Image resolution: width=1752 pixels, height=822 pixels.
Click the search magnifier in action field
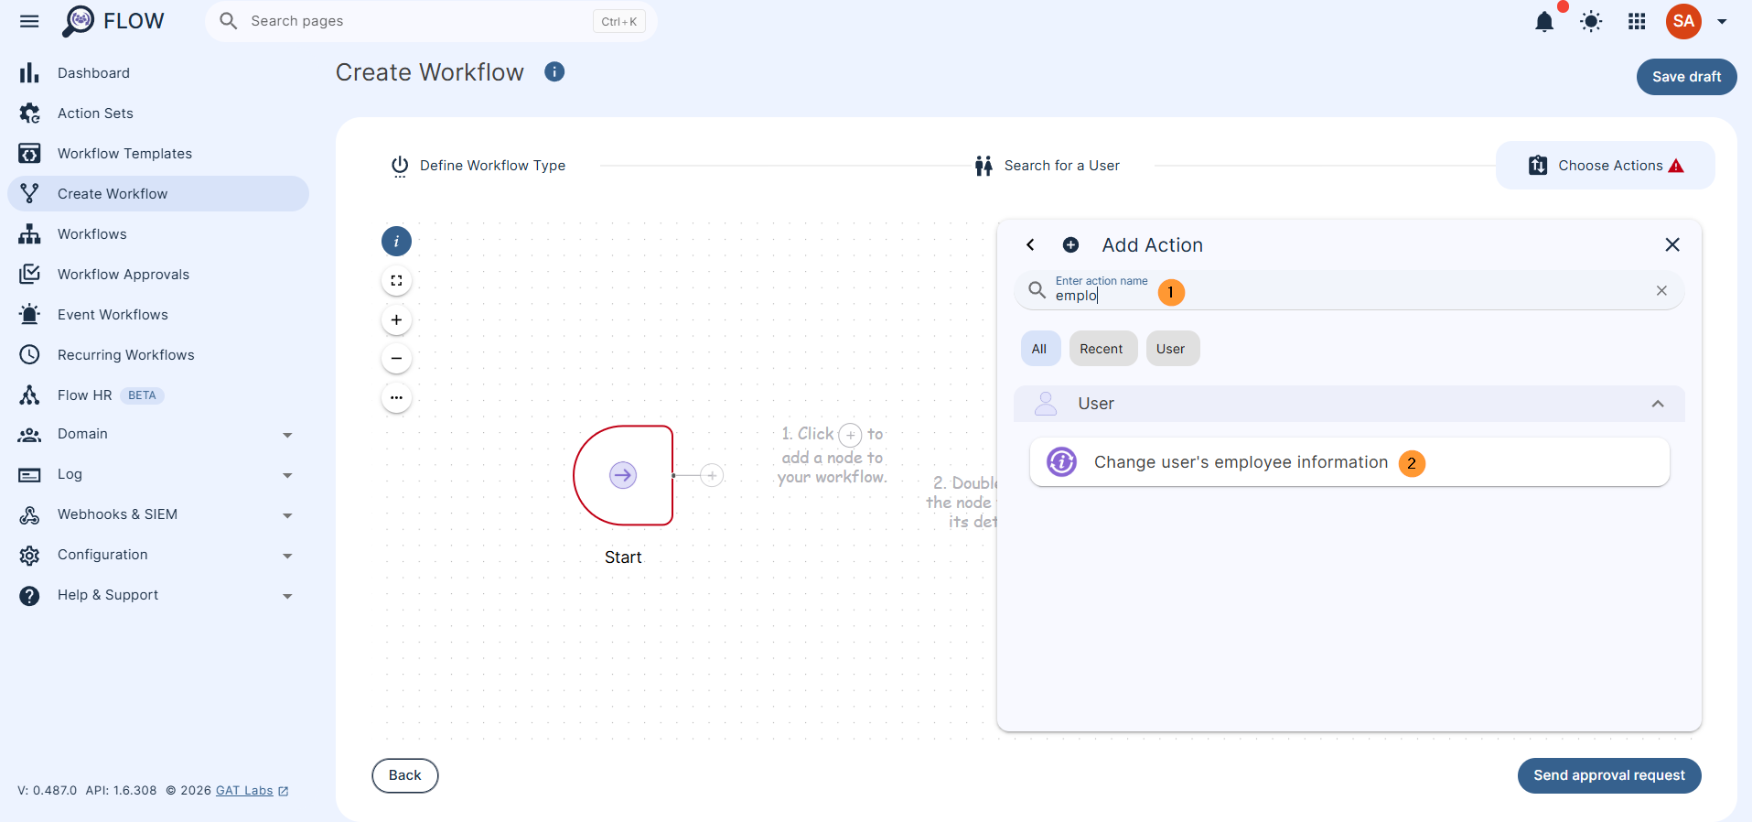1037,290
